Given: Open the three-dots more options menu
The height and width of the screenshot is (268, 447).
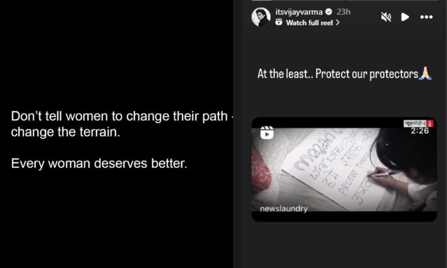Looking at the screenshot, I should click(427, 17).
